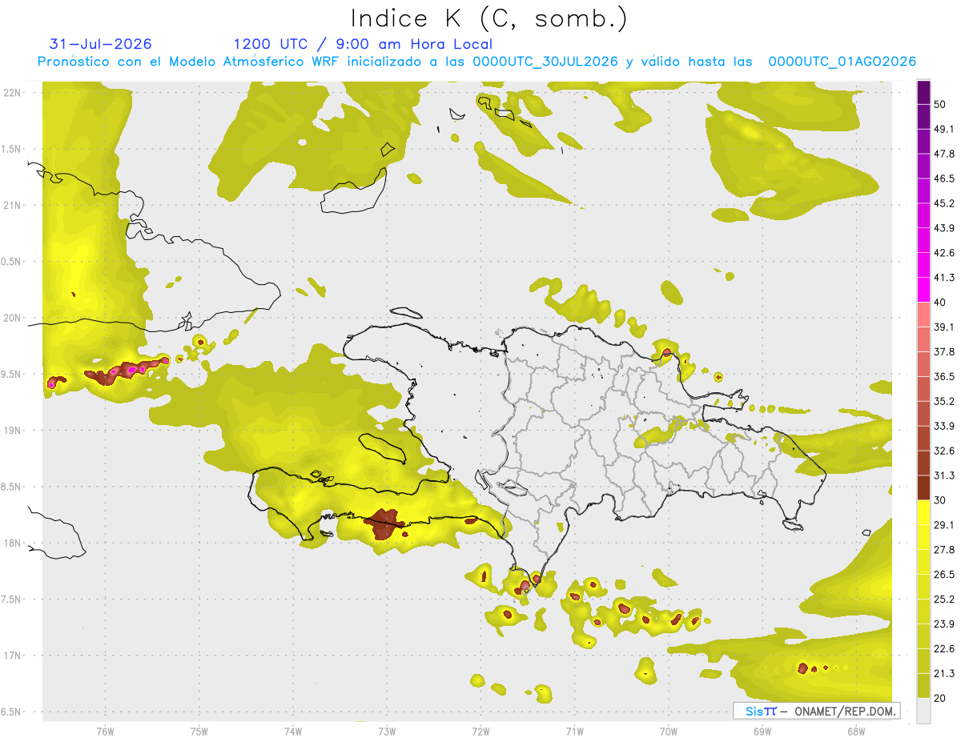
Task: Select color scale label "27.8"
Action: coord(944,550)
